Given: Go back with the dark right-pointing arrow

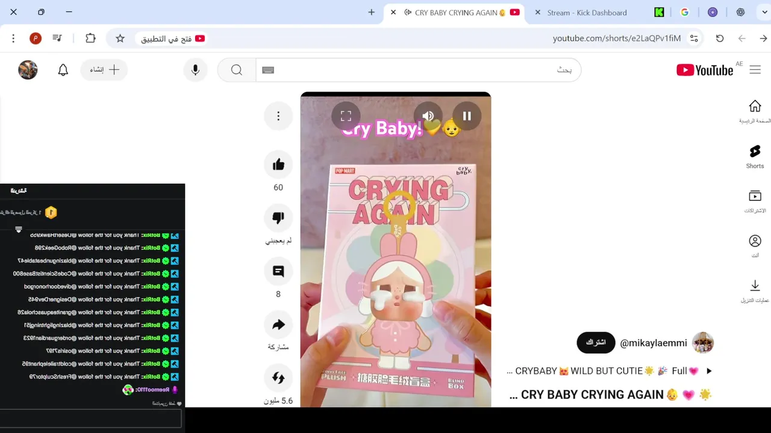Looking at the screenshot, I should [x=763, y=38].
